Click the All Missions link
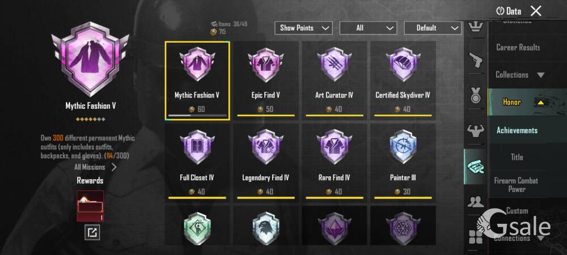Image resolution: width=567 pixels, height=255 pixels. (x=95, y=167)
